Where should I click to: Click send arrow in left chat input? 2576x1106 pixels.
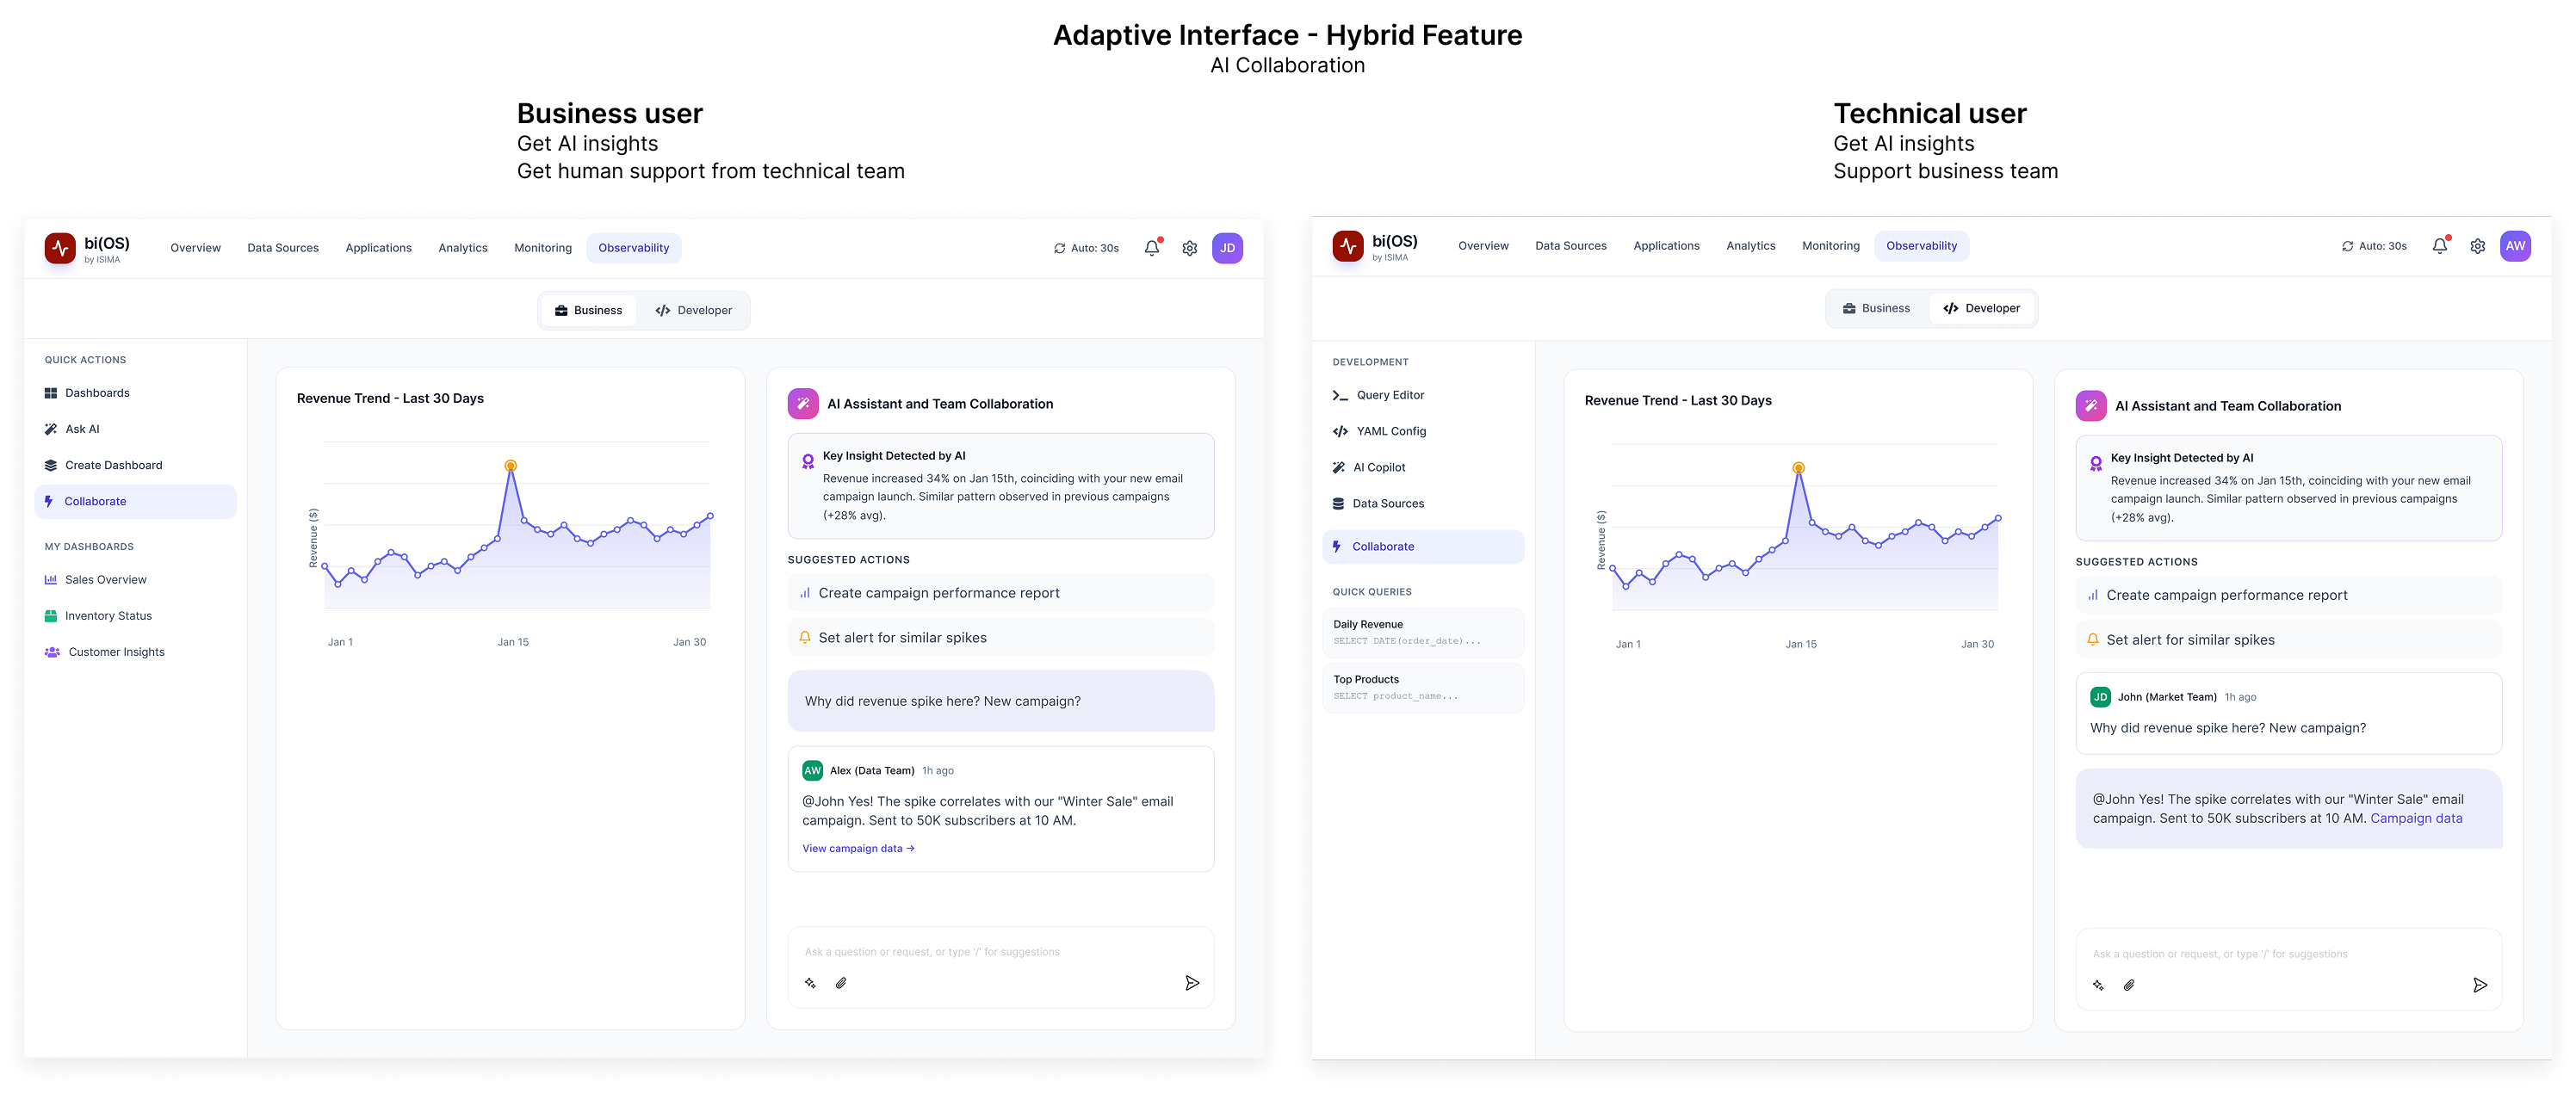click(x=1192, y=983)
